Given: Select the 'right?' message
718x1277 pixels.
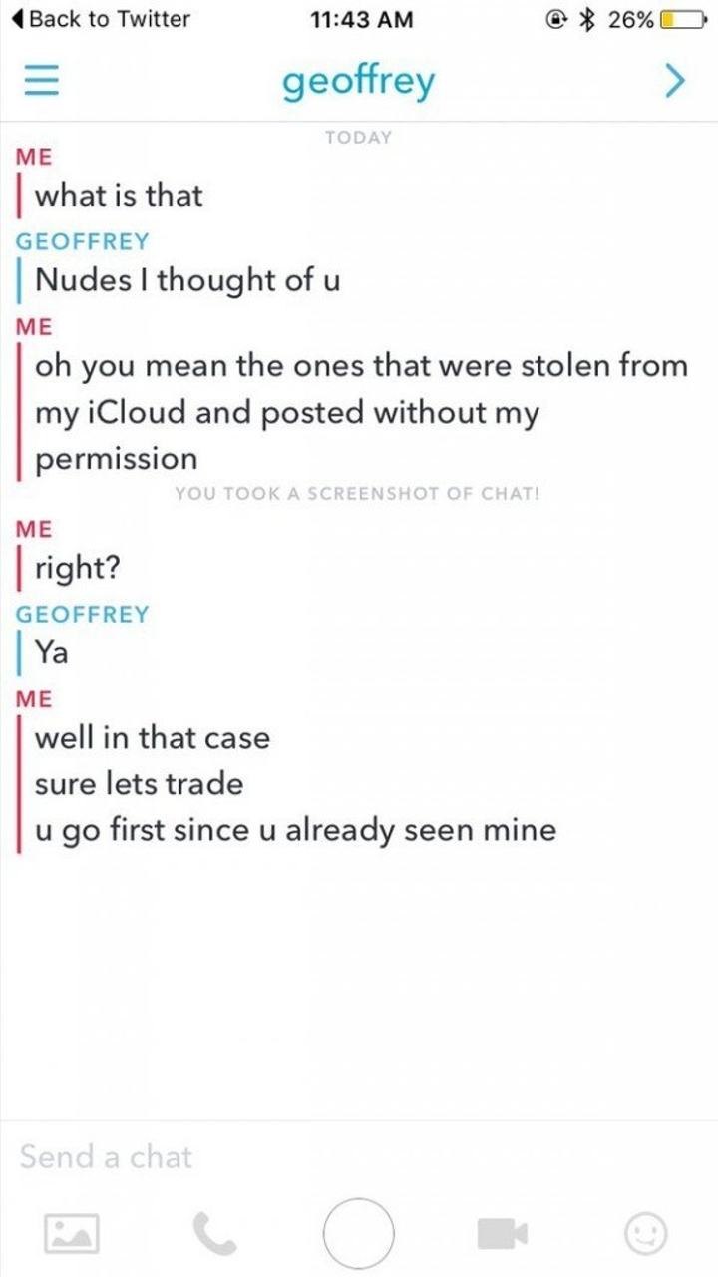Looking at the screenshot, I should (x=78, y=569).
